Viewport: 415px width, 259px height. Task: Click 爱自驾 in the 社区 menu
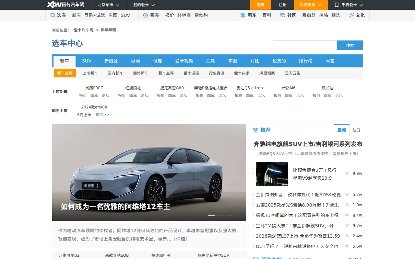(309, 15)
